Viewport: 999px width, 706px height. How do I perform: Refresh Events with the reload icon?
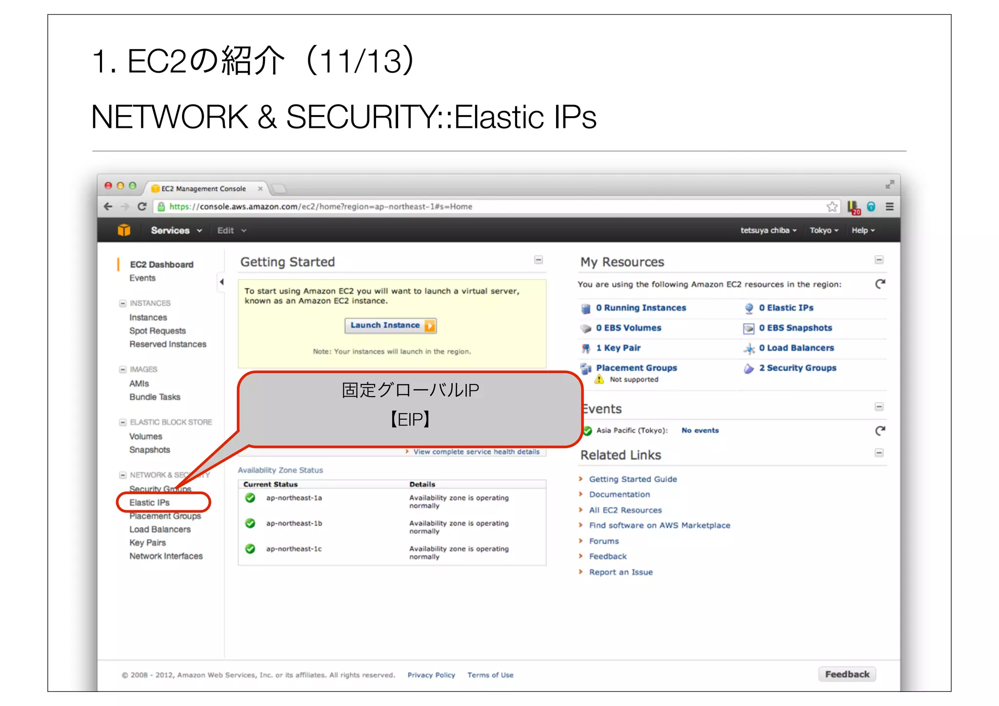880,430
